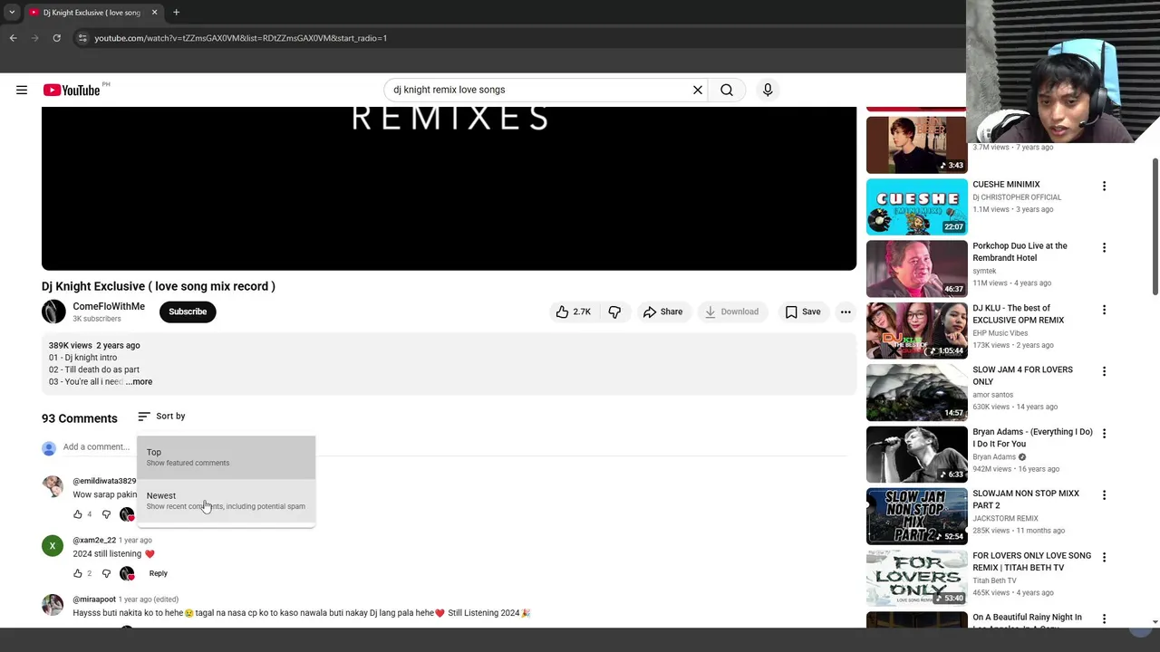Open more actions ellipsis under the video
The image size is (1160, 652).
[x=846, y=312]
